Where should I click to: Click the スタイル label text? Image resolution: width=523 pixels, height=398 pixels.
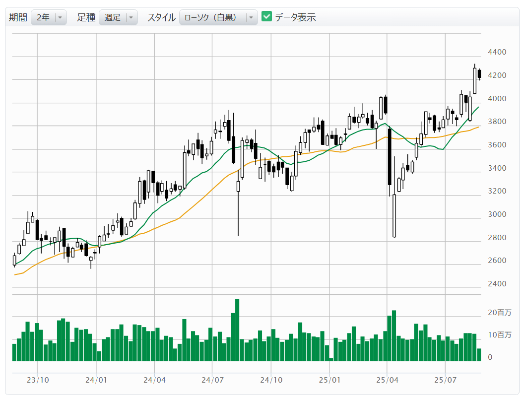[x=161, y=17]
